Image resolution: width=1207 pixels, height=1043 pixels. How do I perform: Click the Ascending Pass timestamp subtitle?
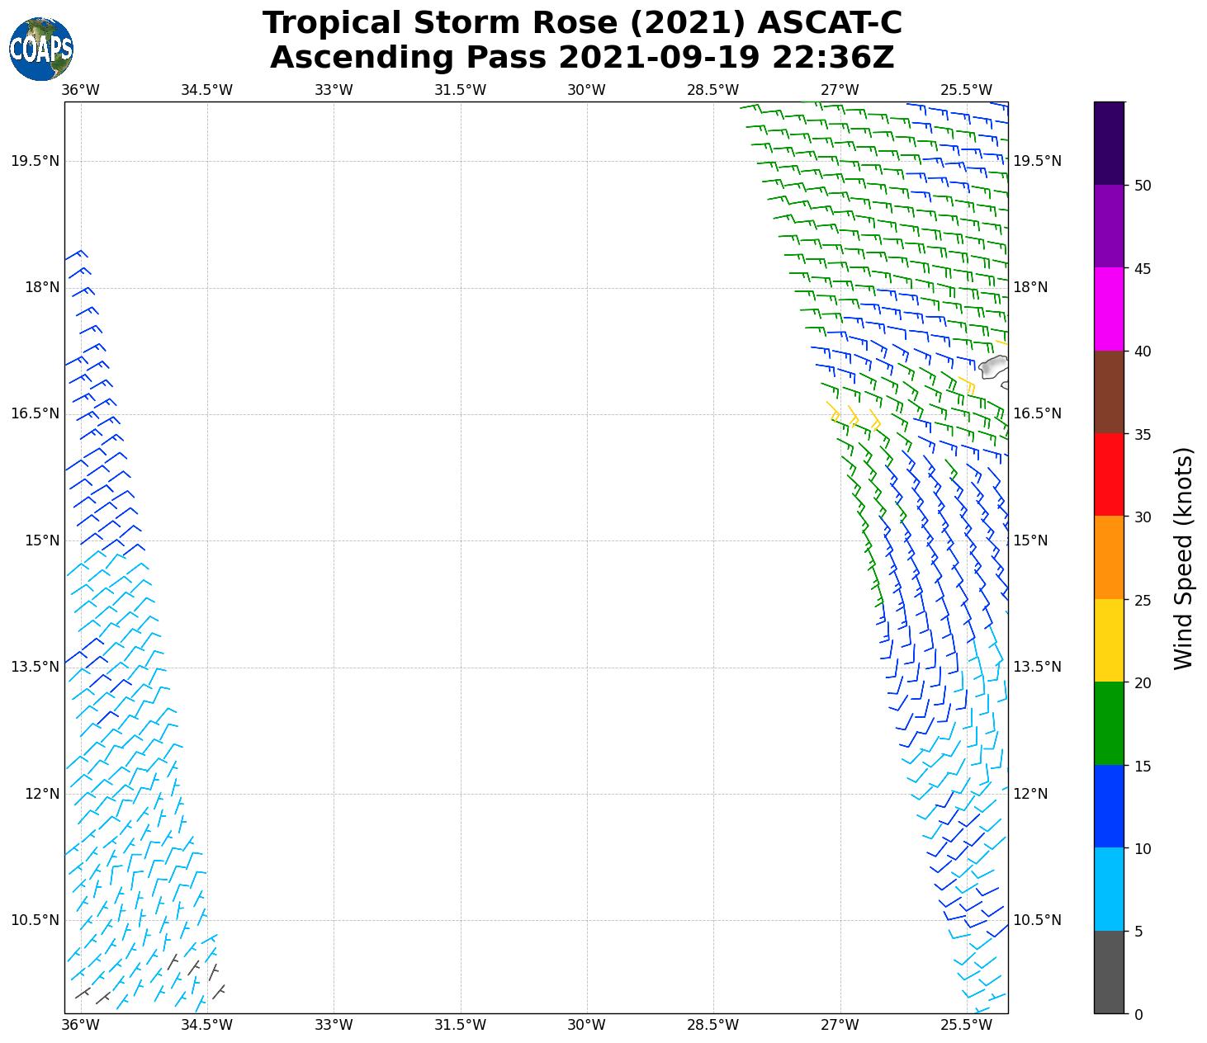pos(582,58)
